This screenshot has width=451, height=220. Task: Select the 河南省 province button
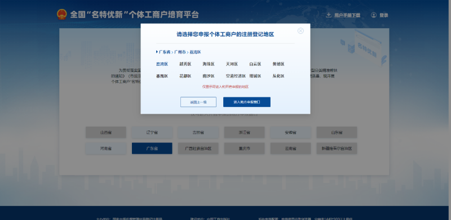click(106, 149)
